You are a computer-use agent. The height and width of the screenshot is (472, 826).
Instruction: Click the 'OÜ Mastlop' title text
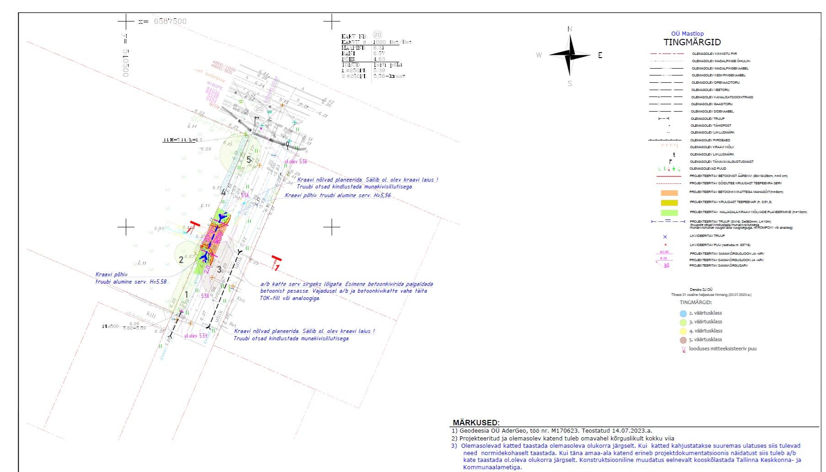(687, 33)
